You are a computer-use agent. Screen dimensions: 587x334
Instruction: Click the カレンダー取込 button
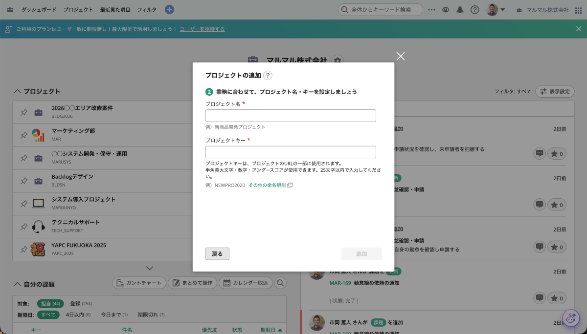tap(245, 283)
